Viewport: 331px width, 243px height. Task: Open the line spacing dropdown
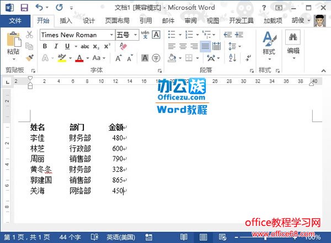coord(234,46)
